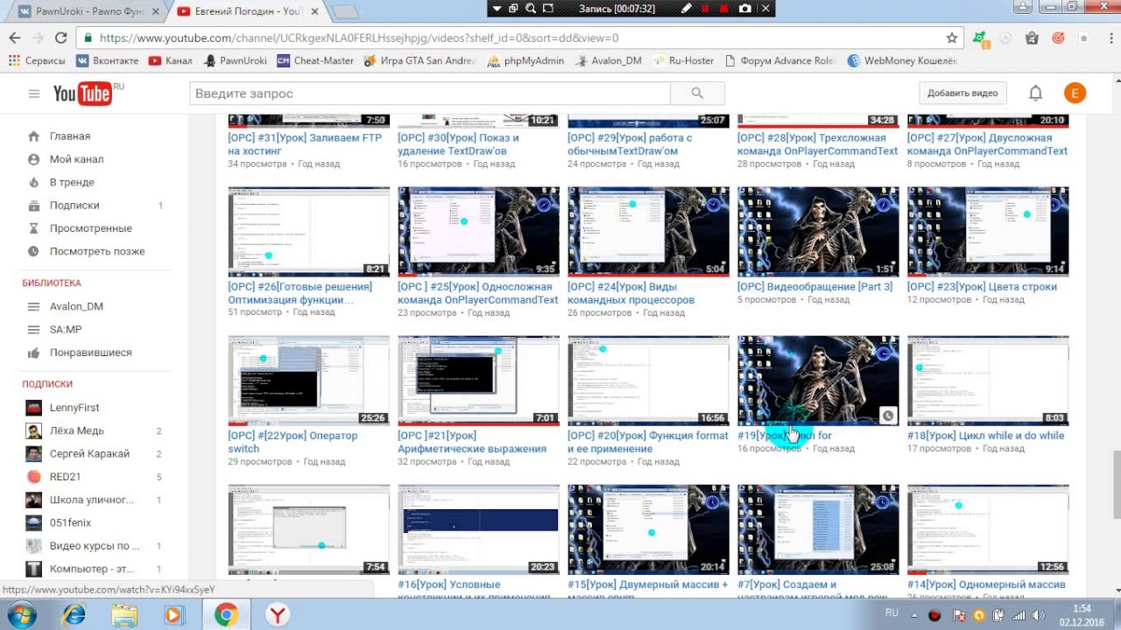Switch the RU keyboard language indicator
1121x630 pixels.
click(892, 612)
